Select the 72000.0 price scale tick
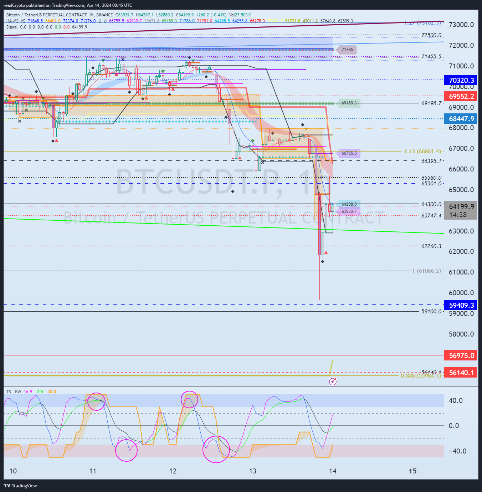 [x=461, y=45]
